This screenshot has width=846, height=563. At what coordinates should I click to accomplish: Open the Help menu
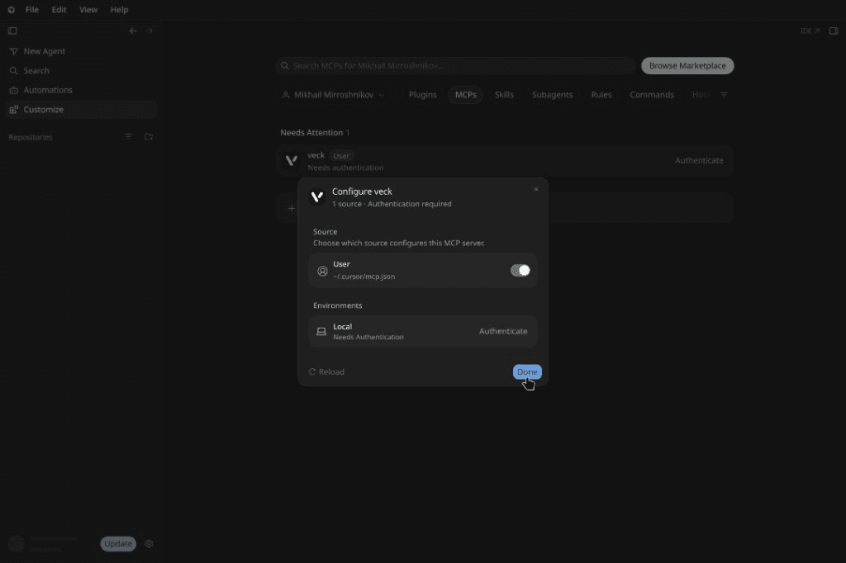coord(119,10)
